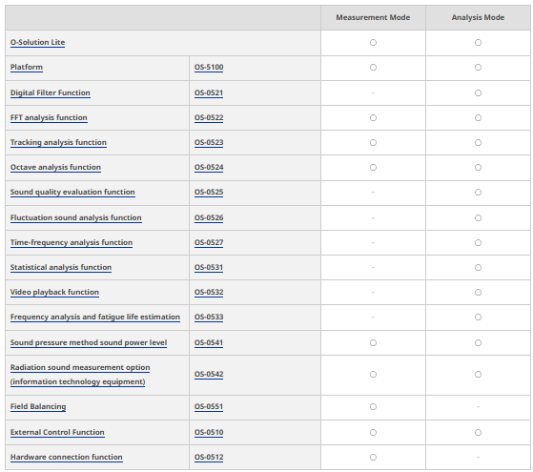This screenshot has width=533, height=472.
Task: Open the Statistical analysis function link
Action: point(61,268)
